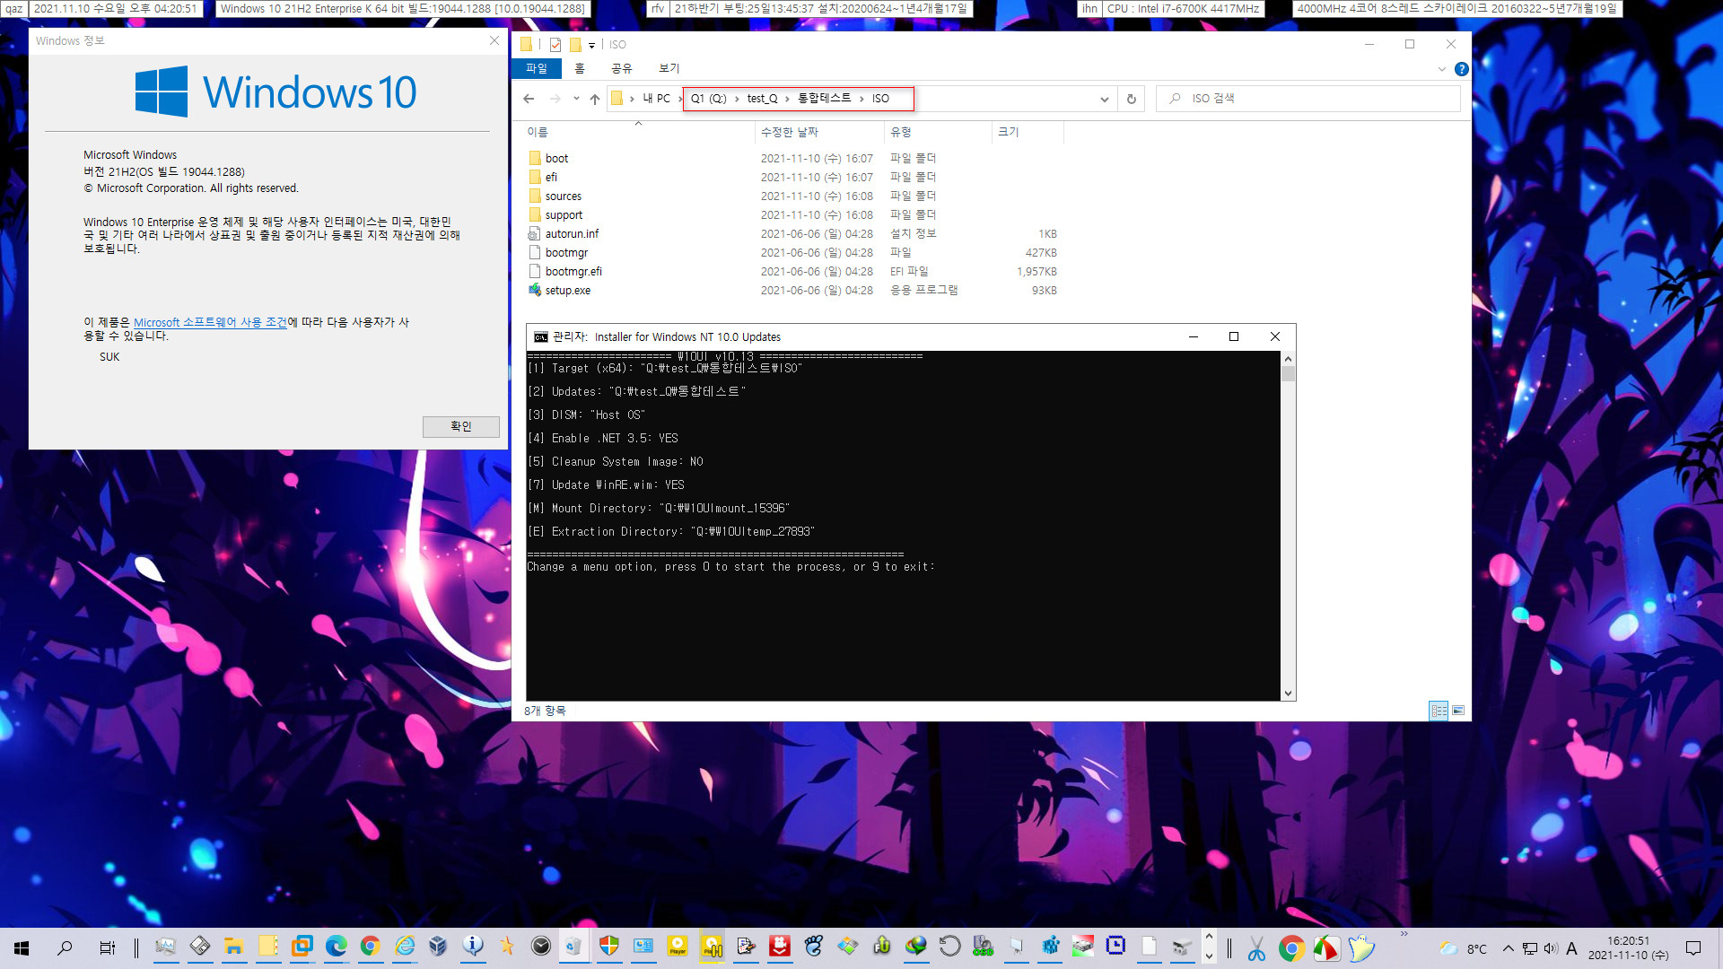Viewport: 1723px width, 969px height.
Task: Open recent locations dropdown arrow
Action: tap(576, 99)
